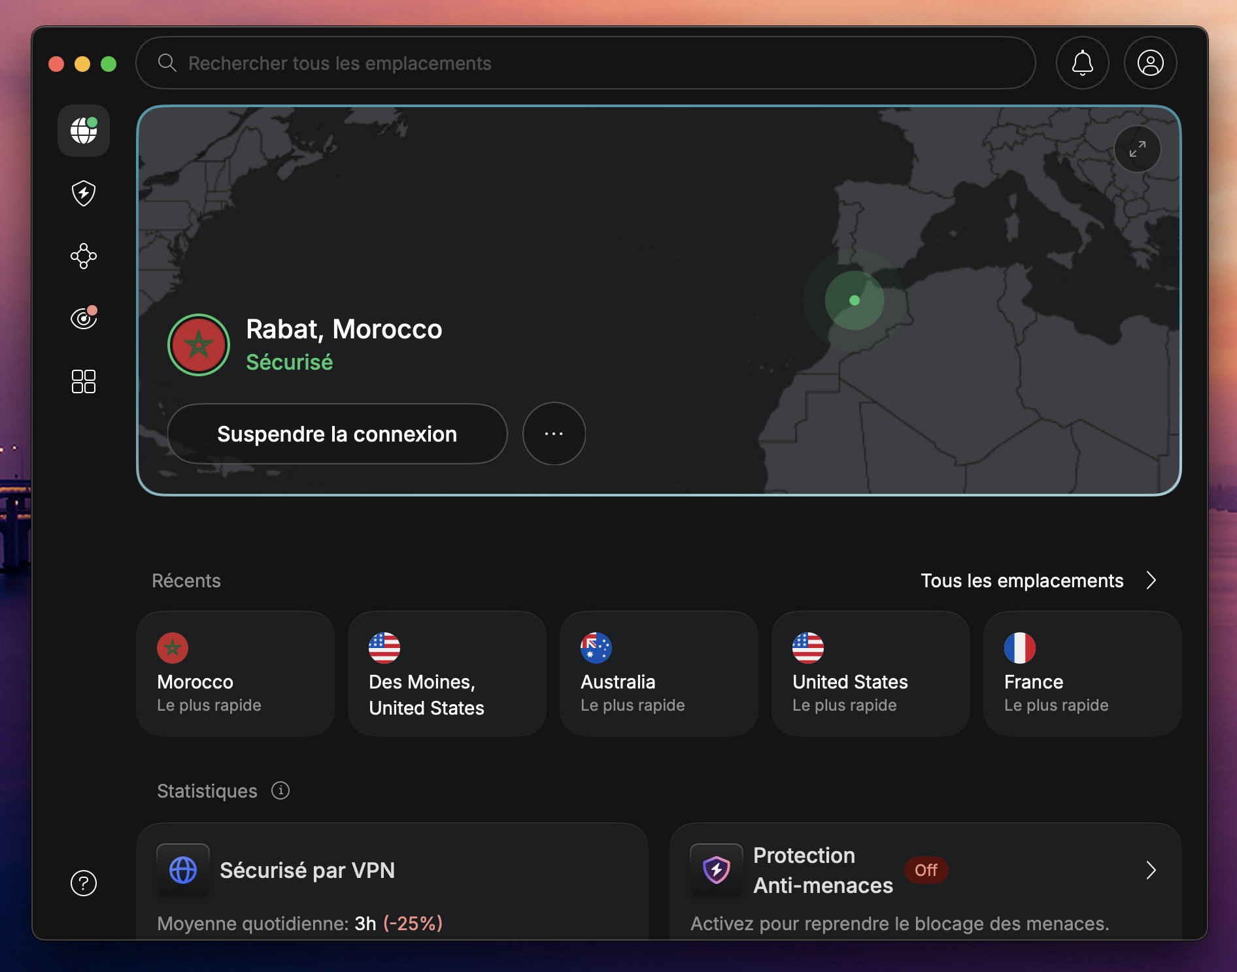Toggle Protection Anti-menaces Off badge

[926, 870]
